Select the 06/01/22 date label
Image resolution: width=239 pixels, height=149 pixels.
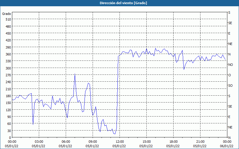227,146
